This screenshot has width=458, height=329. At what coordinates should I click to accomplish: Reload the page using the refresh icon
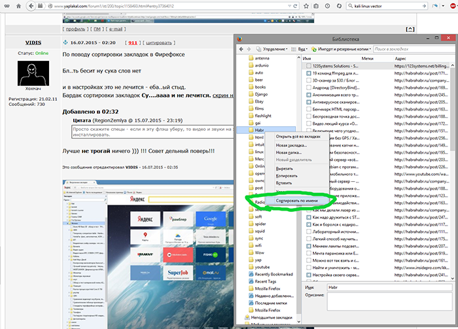295,6
